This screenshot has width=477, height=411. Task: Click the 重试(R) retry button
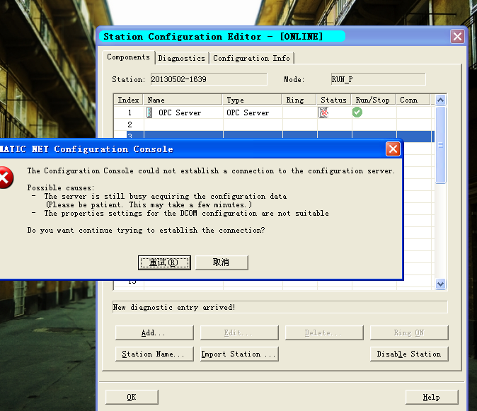(164, 262)
